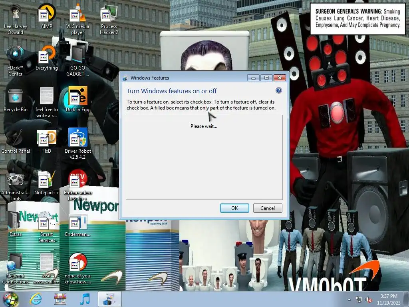This screenshot has height=307, width=409.
Task: Open the clock showing 3:37 PM
Action: click(389, 299)
